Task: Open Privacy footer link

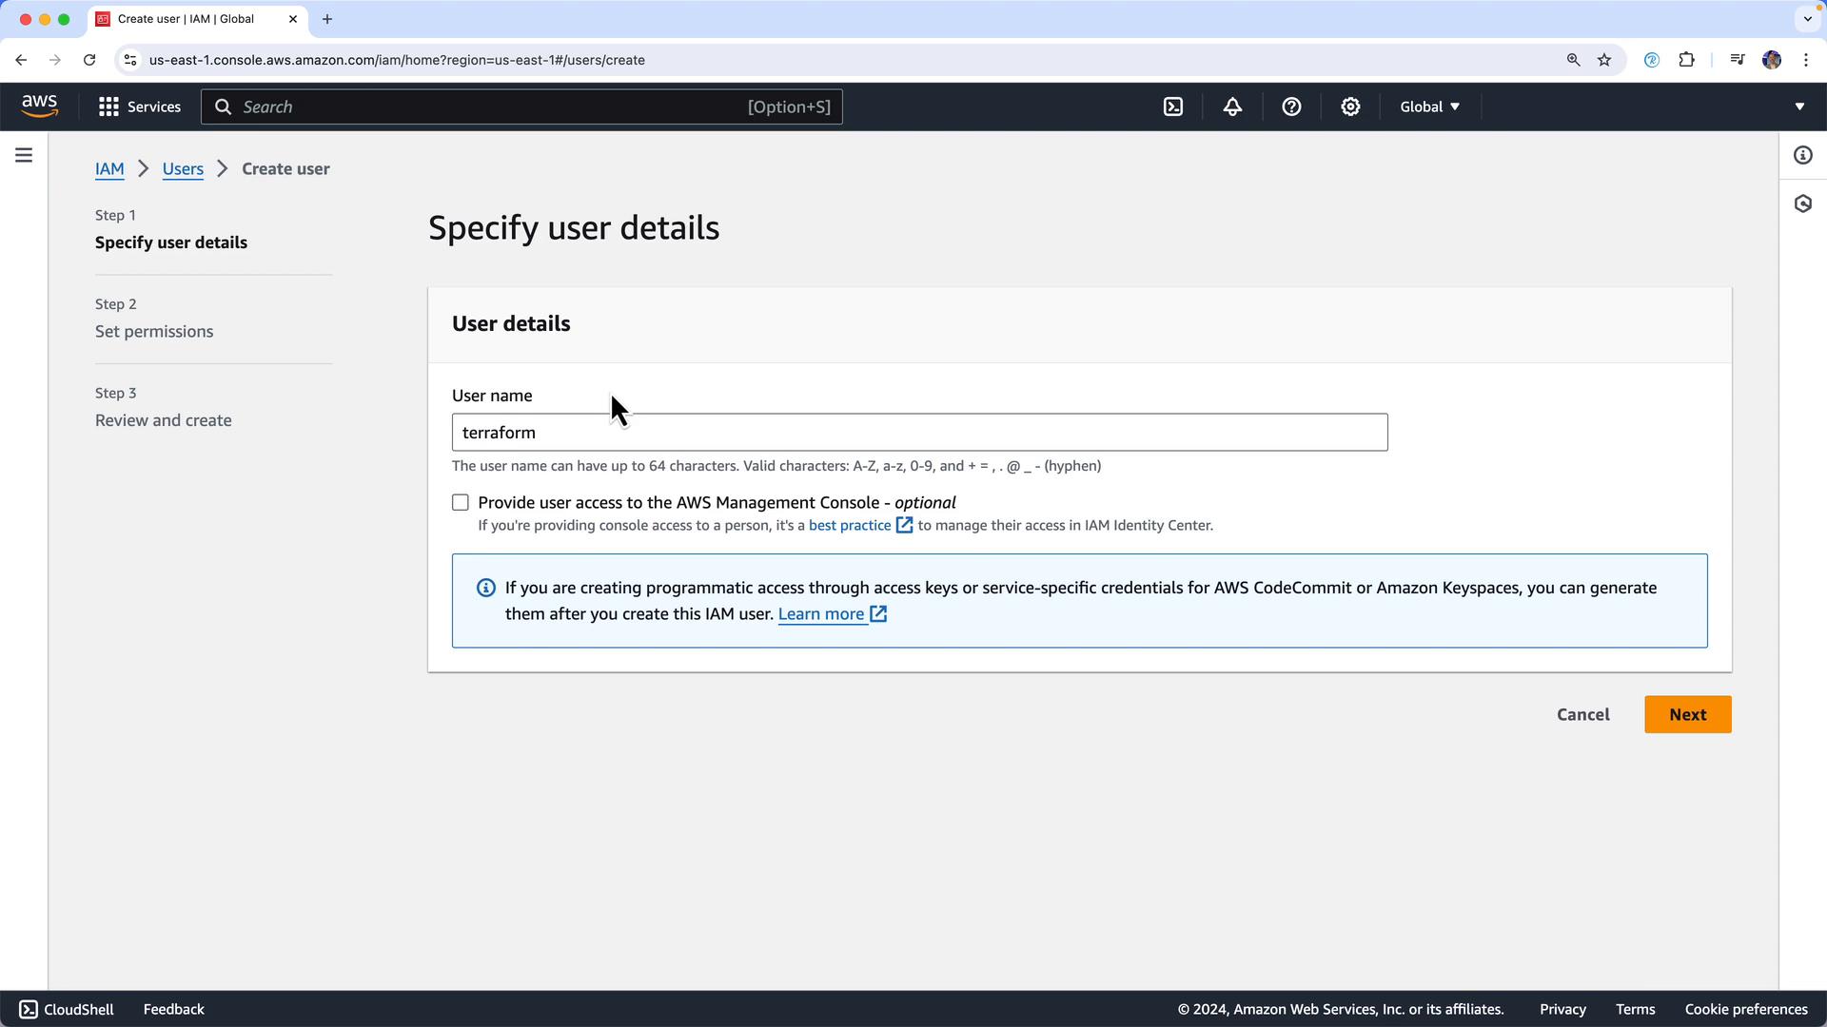Action: point(1562,1009)
